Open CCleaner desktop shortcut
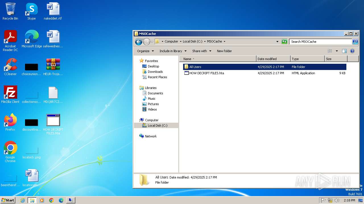 click(10, 67)
